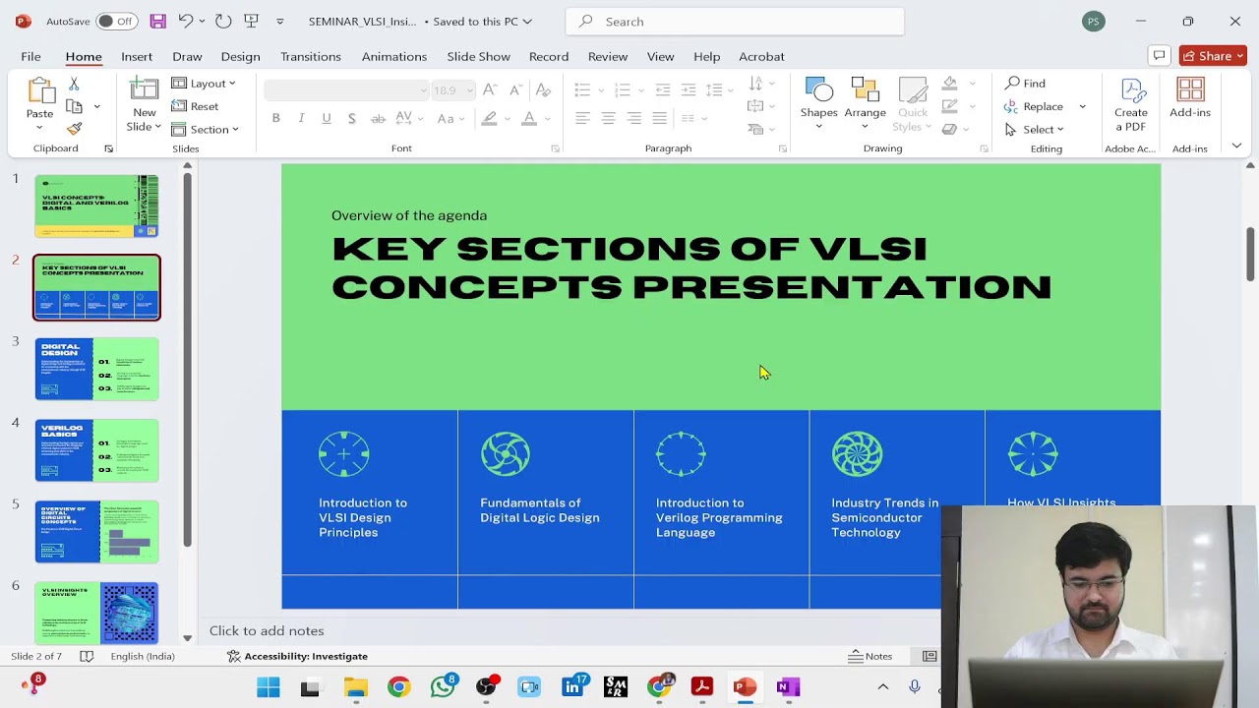Screen dimensions: 1259x708
Task: Open Customize Quick Access Toolbar dropdown
Action: pos(280,21)
